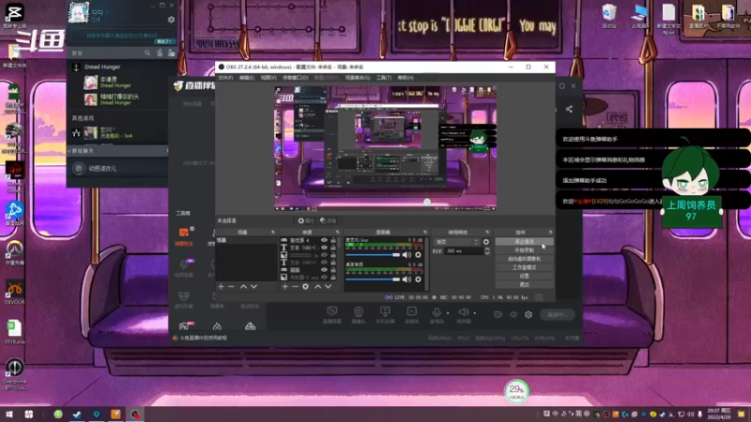The image size is (751, 422).
Task: Adjust transition duration stepper arrows
Action: [x=487, y=251]
